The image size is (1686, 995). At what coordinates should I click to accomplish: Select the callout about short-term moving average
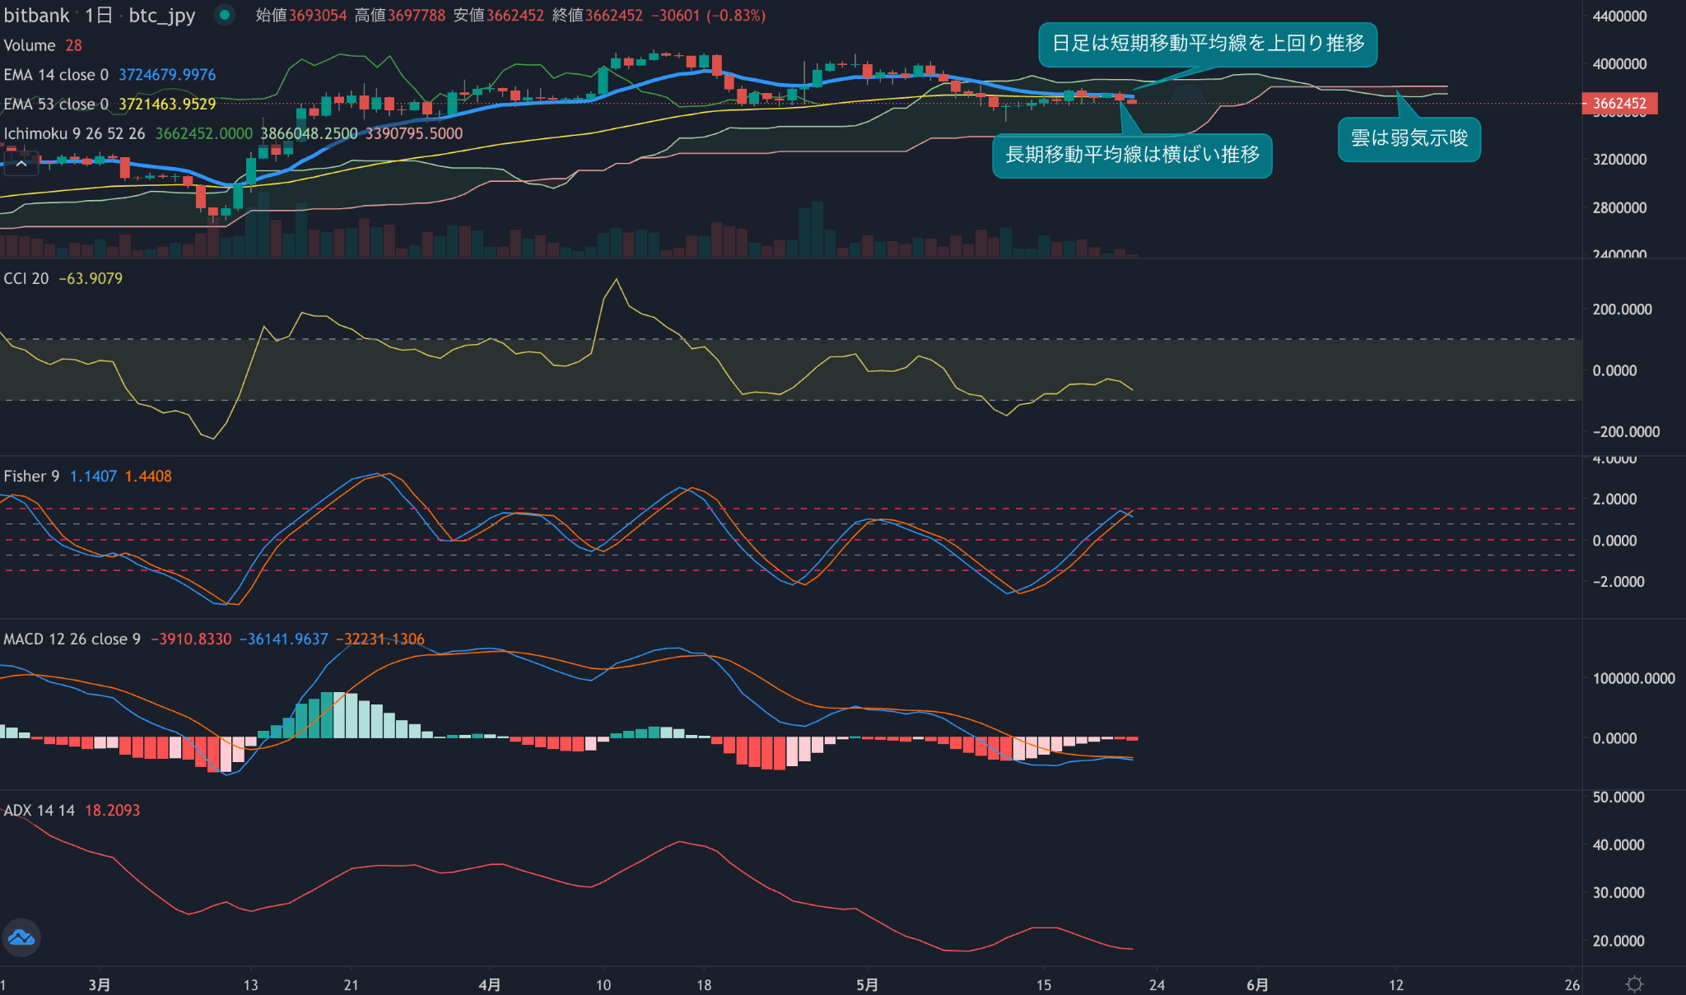(x=1207, y=44)
